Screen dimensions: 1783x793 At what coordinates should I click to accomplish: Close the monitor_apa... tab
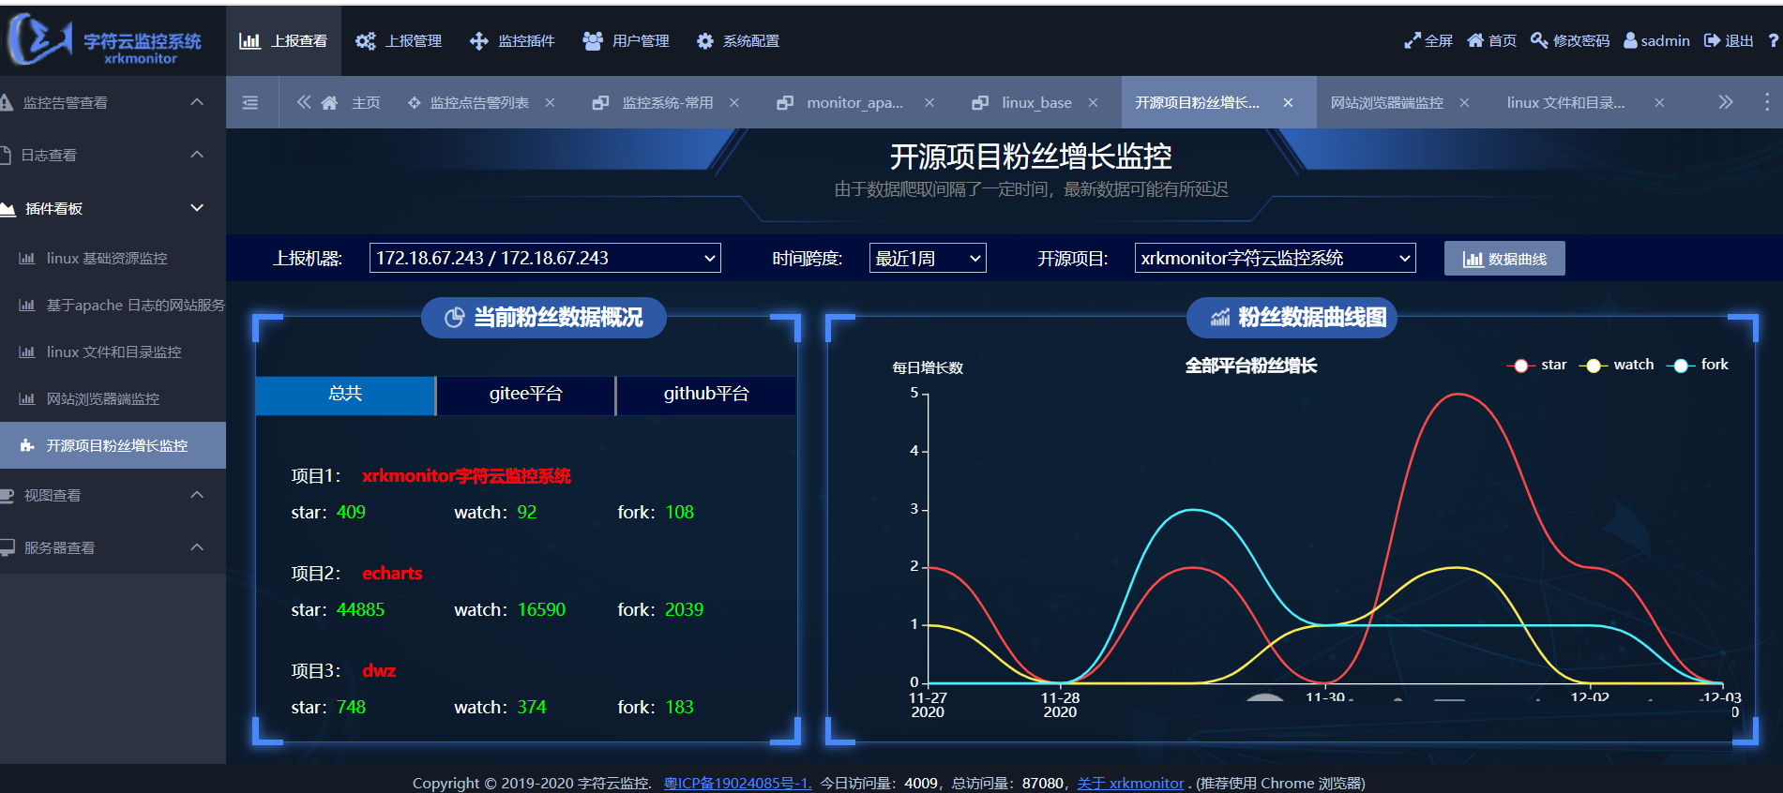pos(929,103)
